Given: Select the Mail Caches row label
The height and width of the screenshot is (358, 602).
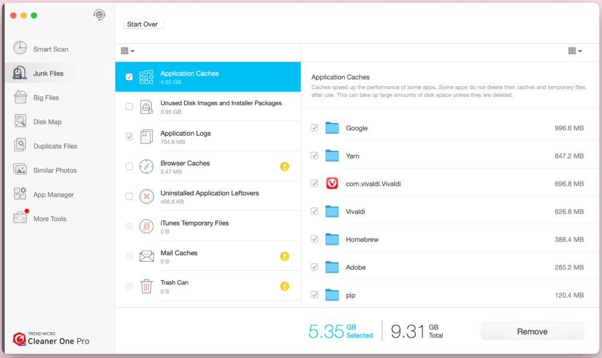Looking at the screenshot, I should coord(179,253).
